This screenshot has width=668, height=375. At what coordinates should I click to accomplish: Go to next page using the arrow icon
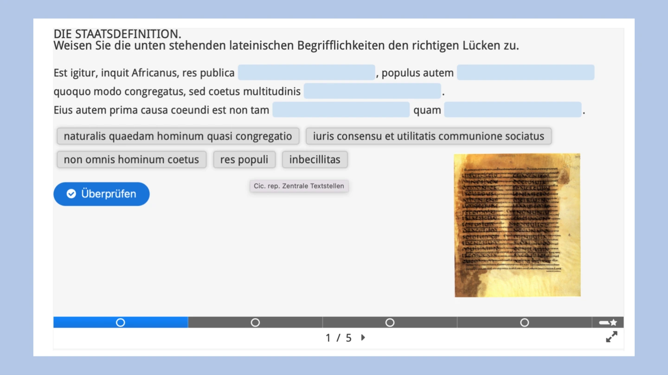tap(363, 338)
